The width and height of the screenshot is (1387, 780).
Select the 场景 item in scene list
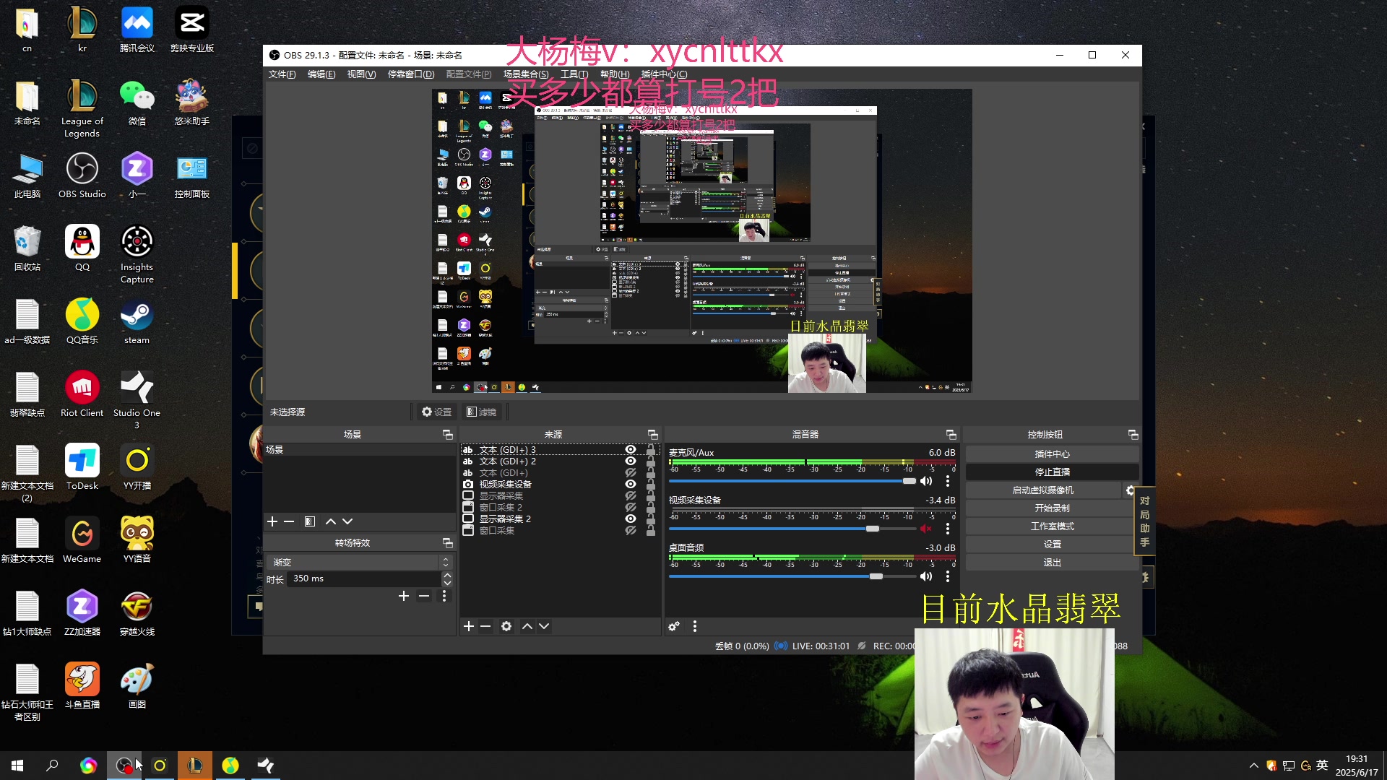(x=360, y=450)
